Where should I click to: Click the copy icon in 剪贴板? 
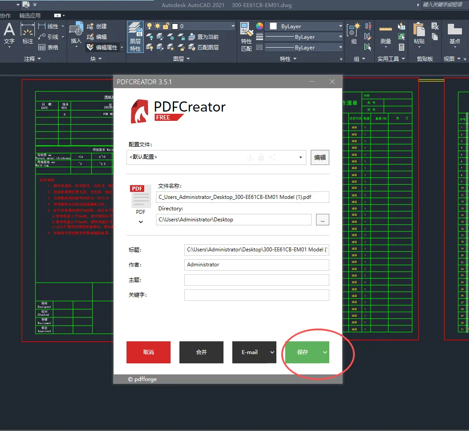tap(435, 37)
